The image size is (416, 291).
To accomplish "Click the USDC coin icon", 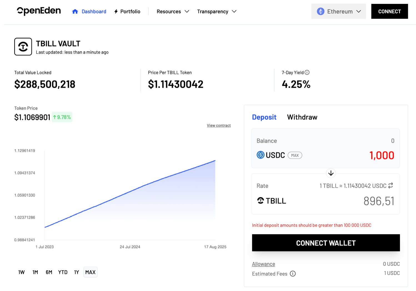I will click(x=260, y=155).
